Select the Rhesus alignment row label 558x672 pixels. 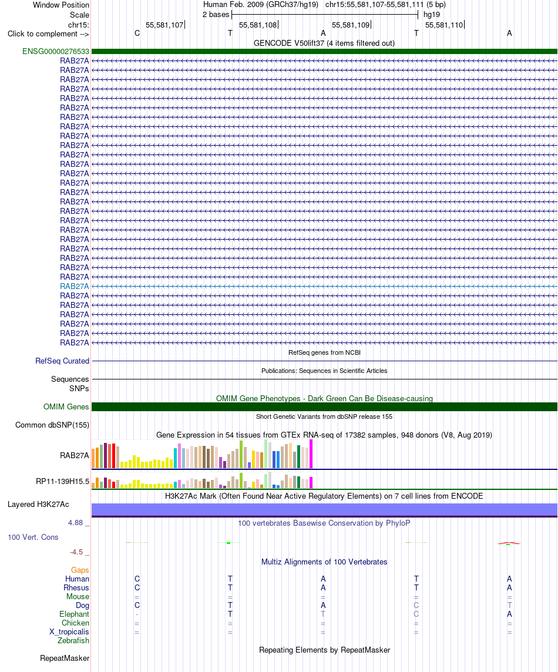coord(76,588)
